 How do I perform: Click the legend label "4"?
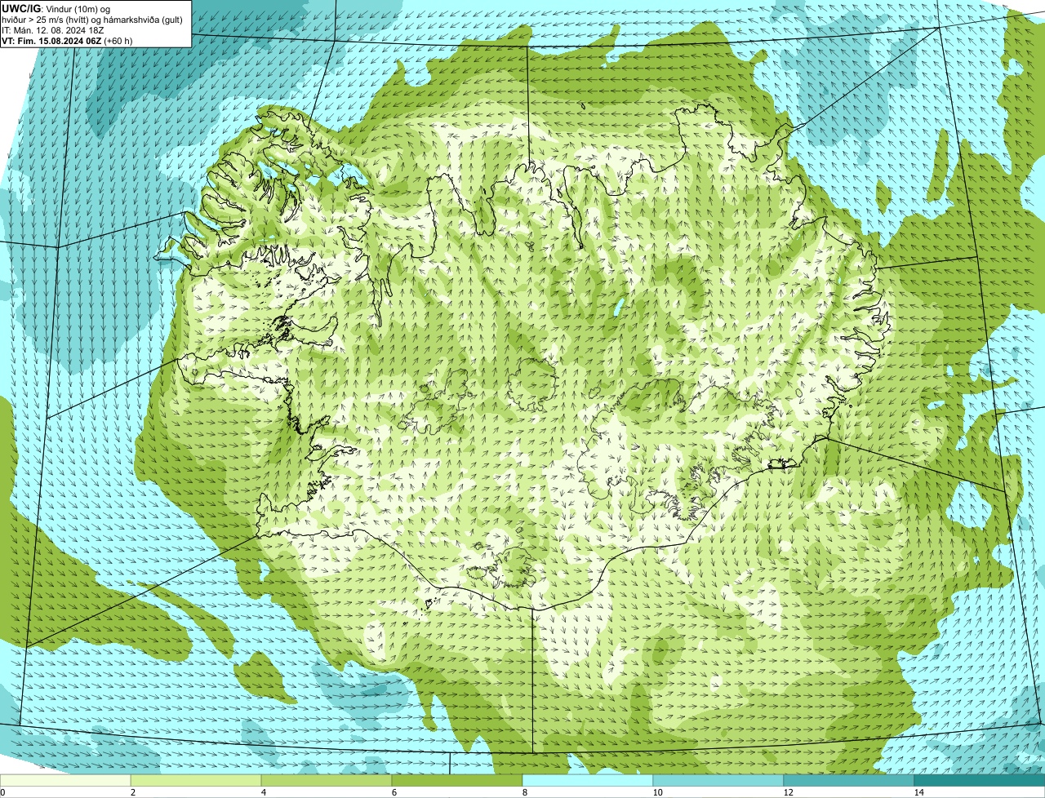(x=263, y=792)
